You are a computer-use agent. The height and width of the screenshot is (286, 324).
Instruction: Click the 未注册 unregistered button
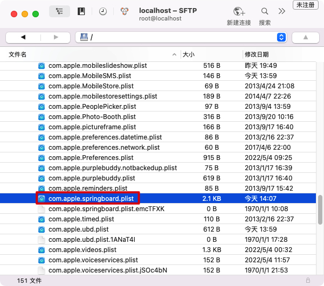coord(306,5)
